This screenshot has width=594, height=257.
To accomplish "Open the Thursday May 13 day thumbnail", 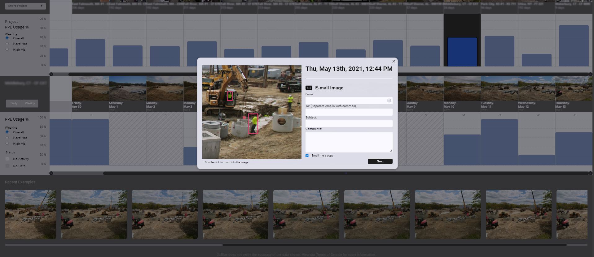I will pos(574,89).
